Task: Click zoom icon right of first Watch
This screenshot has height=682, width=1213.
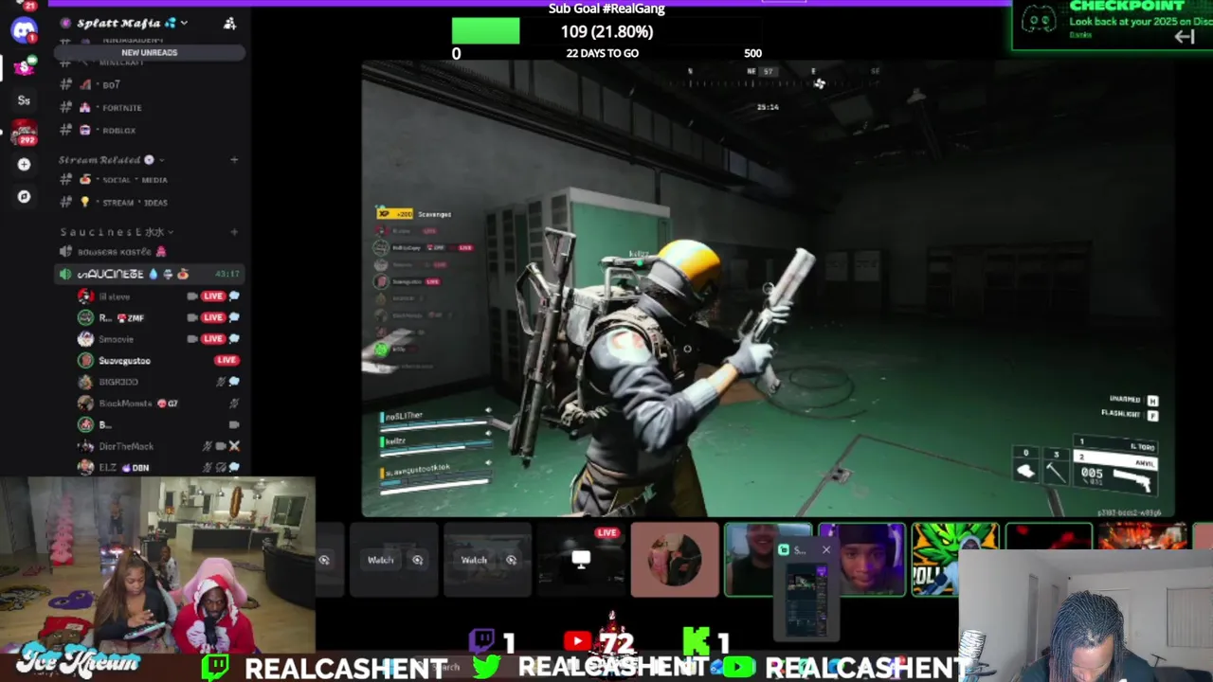Action: pyautogui.click(x=417, y=560)
